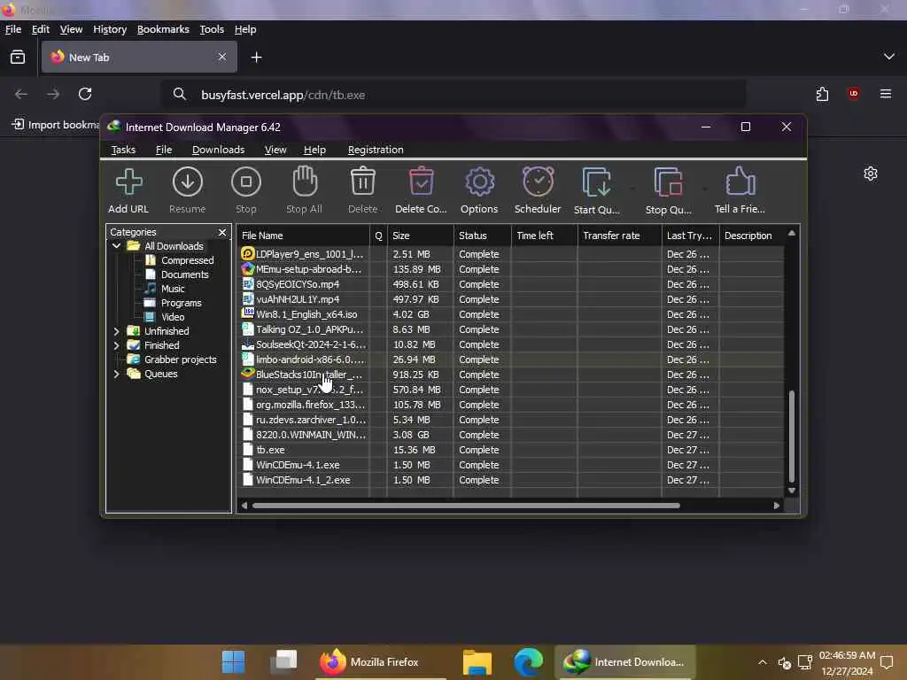The height and width of the screenshot is (680, 907).
Task: Select the MEmu-setup-abroad download row
Action: click(x=511, y=269)
